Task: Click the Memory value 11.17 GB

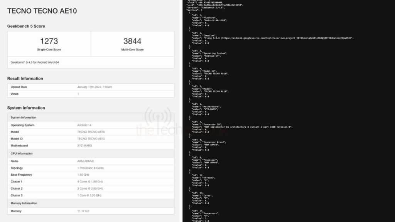Action: [84, 211]
